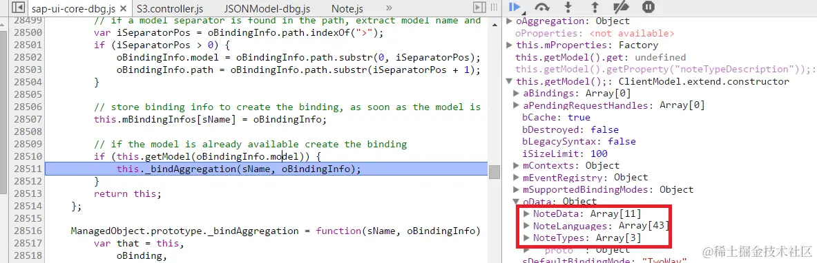Select the iSizeLimit: 100 property
817x263 pixels.
click(x=565, y=154)
